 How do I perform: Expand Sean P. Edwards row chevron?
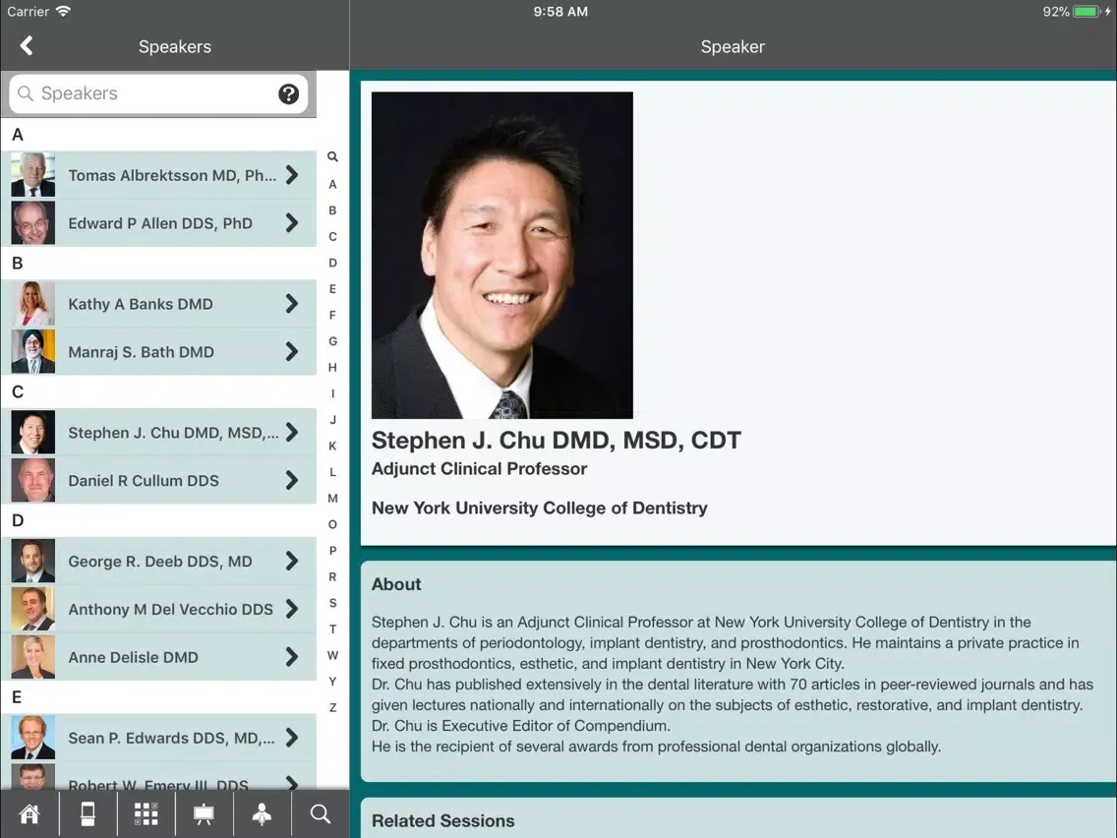click(x=292, y=738)
